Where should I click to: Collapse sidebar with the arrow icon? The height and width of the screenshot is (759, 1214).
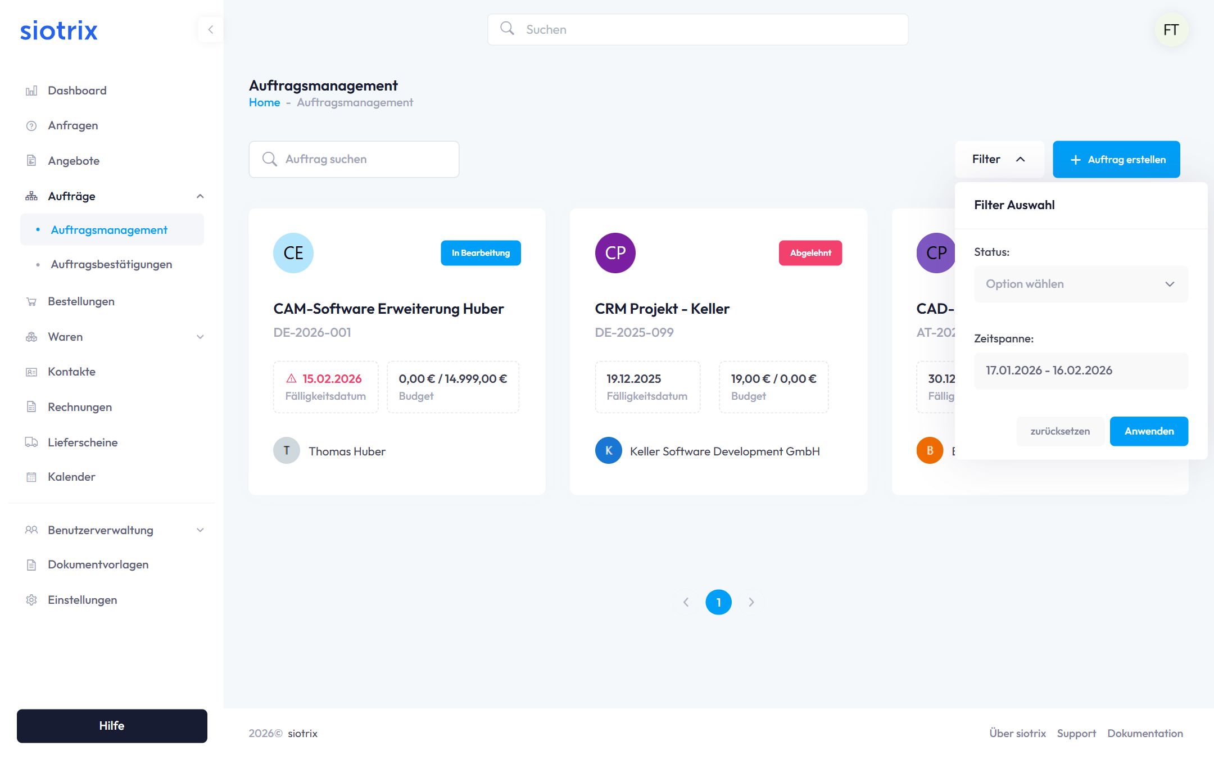pos(211,30)
